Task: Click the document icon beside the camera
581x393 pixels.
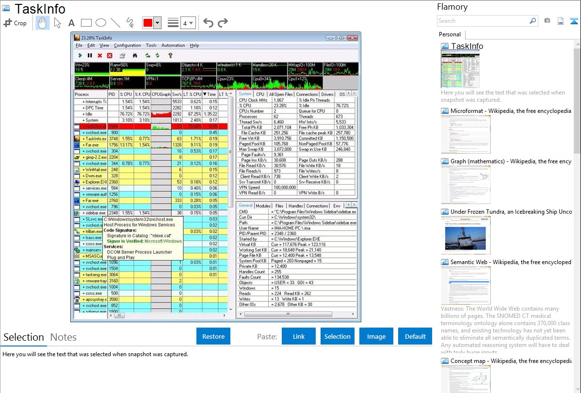Action: [561, 21]
